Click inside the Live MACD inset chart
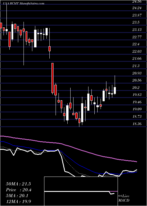Image resolution: width=147 pixels, height=206 pixels. (81, 191)
